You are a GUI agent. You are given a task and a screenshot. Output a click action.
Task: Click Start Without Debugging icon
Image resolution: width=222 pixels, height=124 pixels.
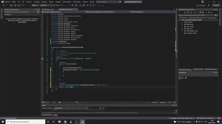(x=62, y=6)
